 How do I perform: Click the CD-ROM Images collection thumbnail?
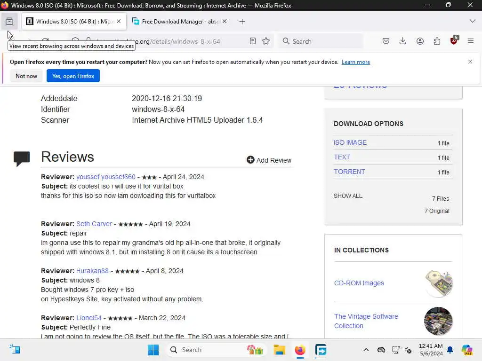pos(439,283)
